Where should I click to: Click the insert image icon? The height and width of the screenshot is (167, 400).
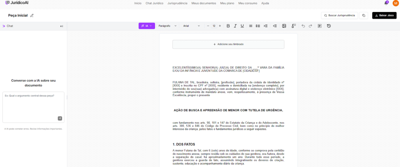284,26
